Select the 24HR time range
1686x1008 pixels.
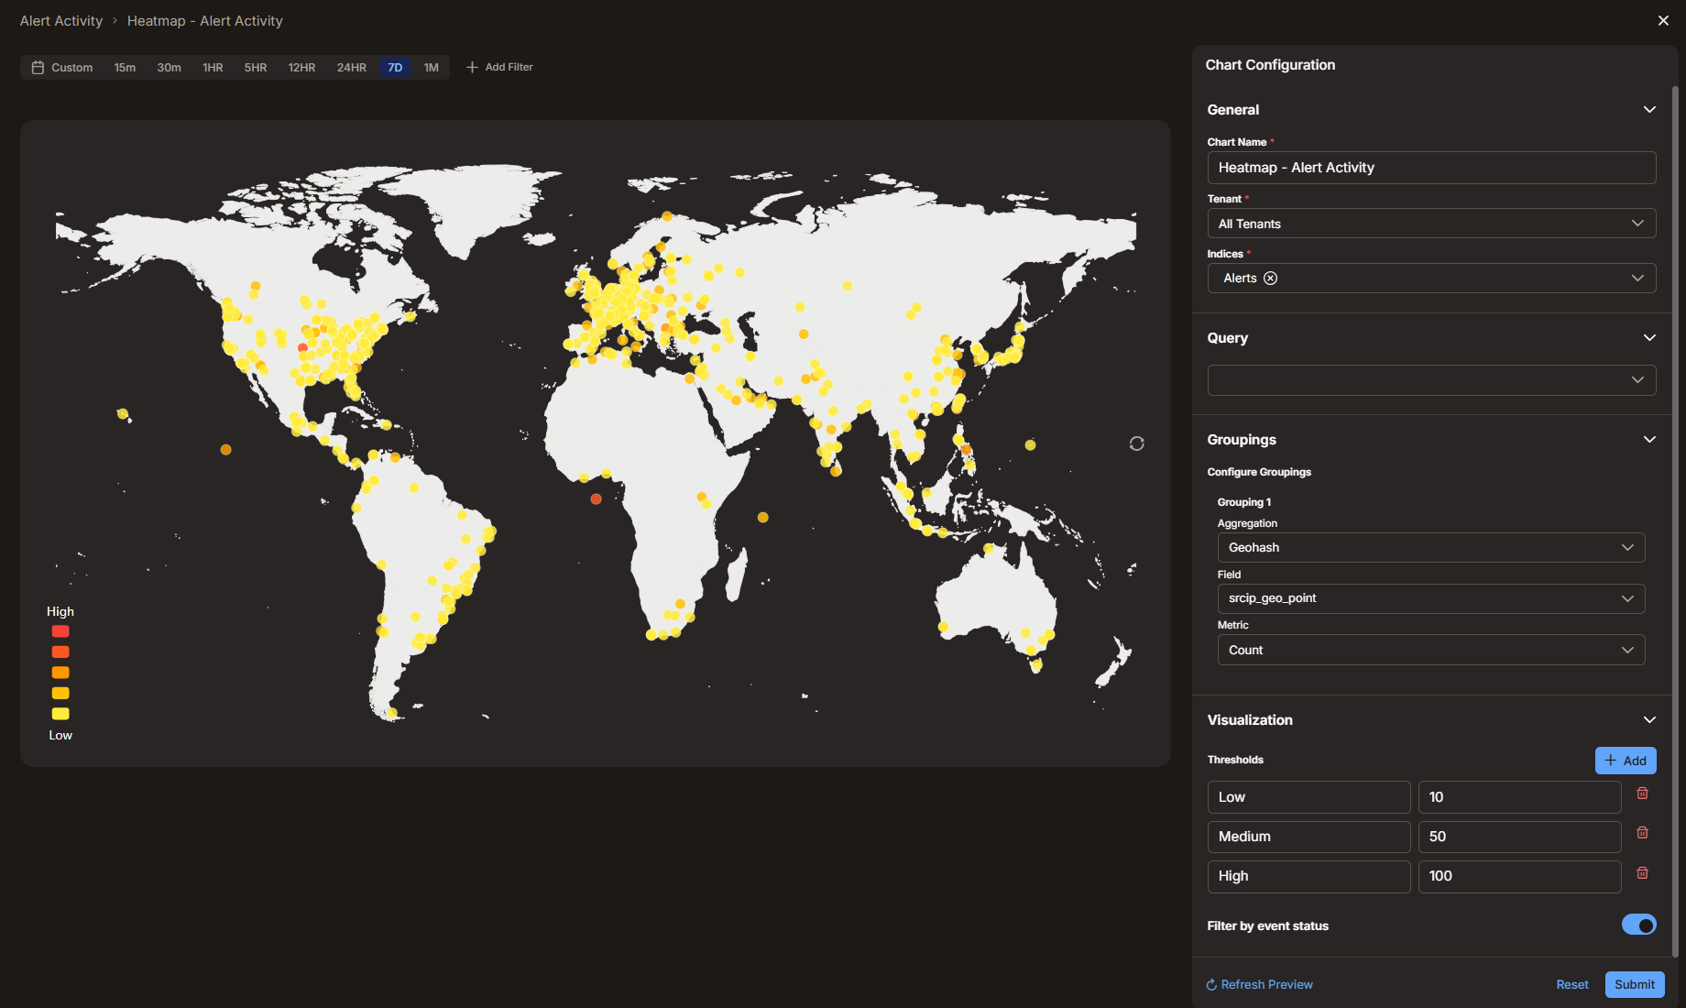click(x=351, y=68)
